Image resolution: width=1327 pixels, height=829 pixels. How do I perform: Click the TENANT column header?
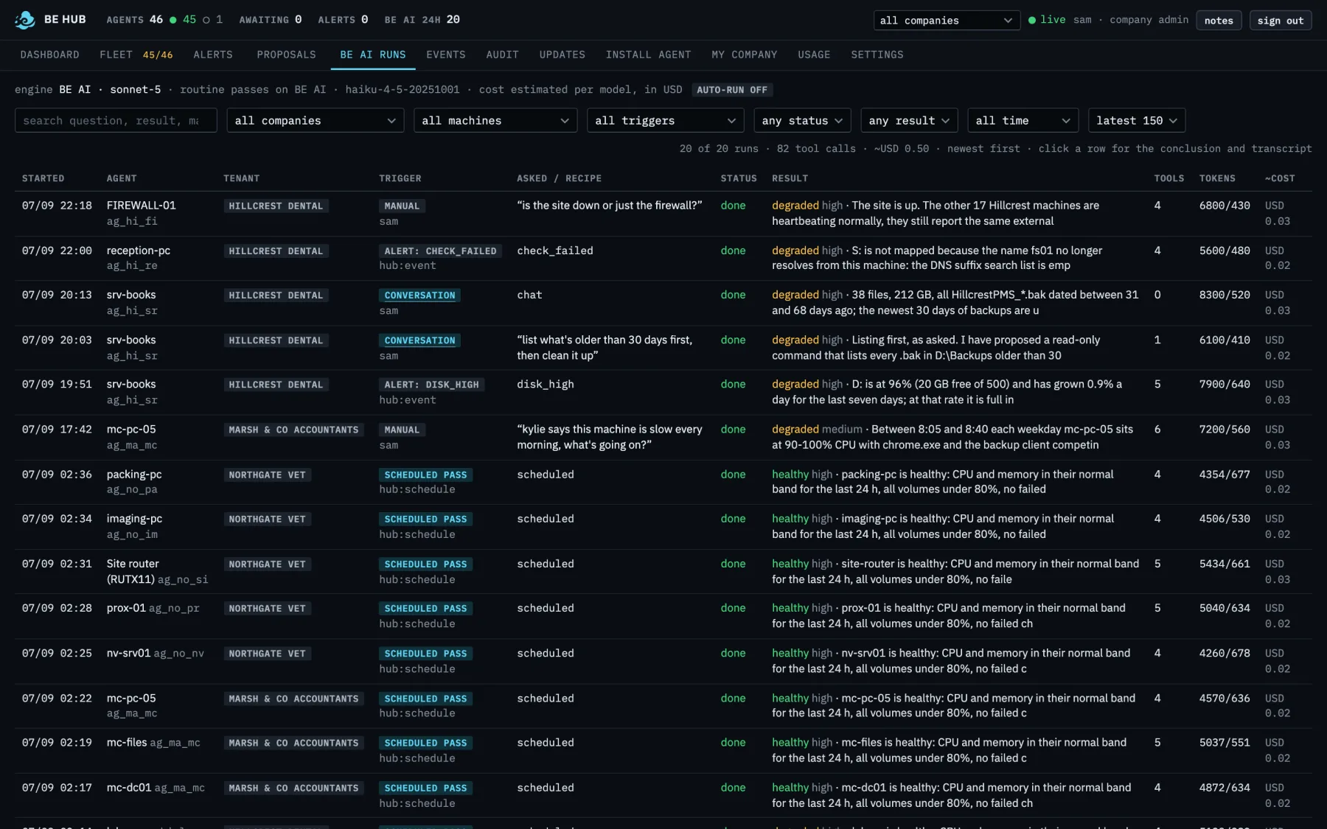coord(241,178)
